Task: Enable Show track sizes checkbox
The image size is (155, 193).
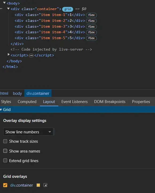Action: tap(5, 141)
